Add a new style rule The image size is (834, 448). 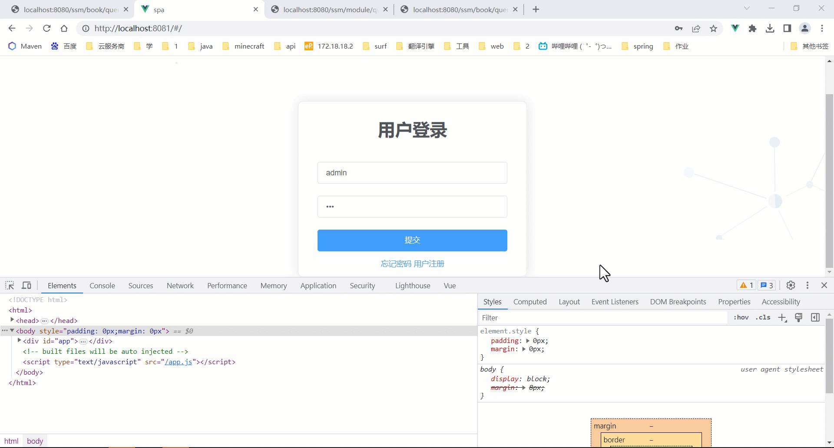(x=782, y=317)
